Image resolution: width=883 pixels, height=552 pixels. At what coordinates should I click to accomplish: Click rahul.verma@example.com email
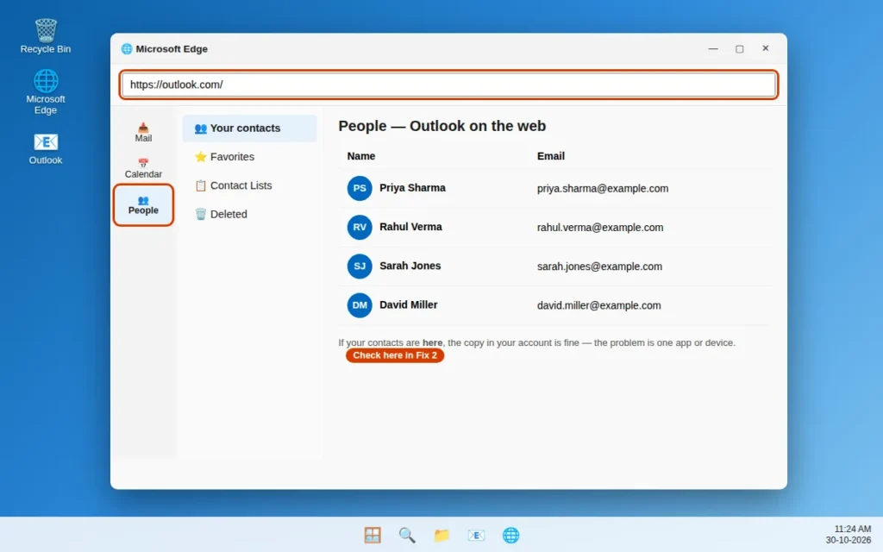tap(600, 228)
